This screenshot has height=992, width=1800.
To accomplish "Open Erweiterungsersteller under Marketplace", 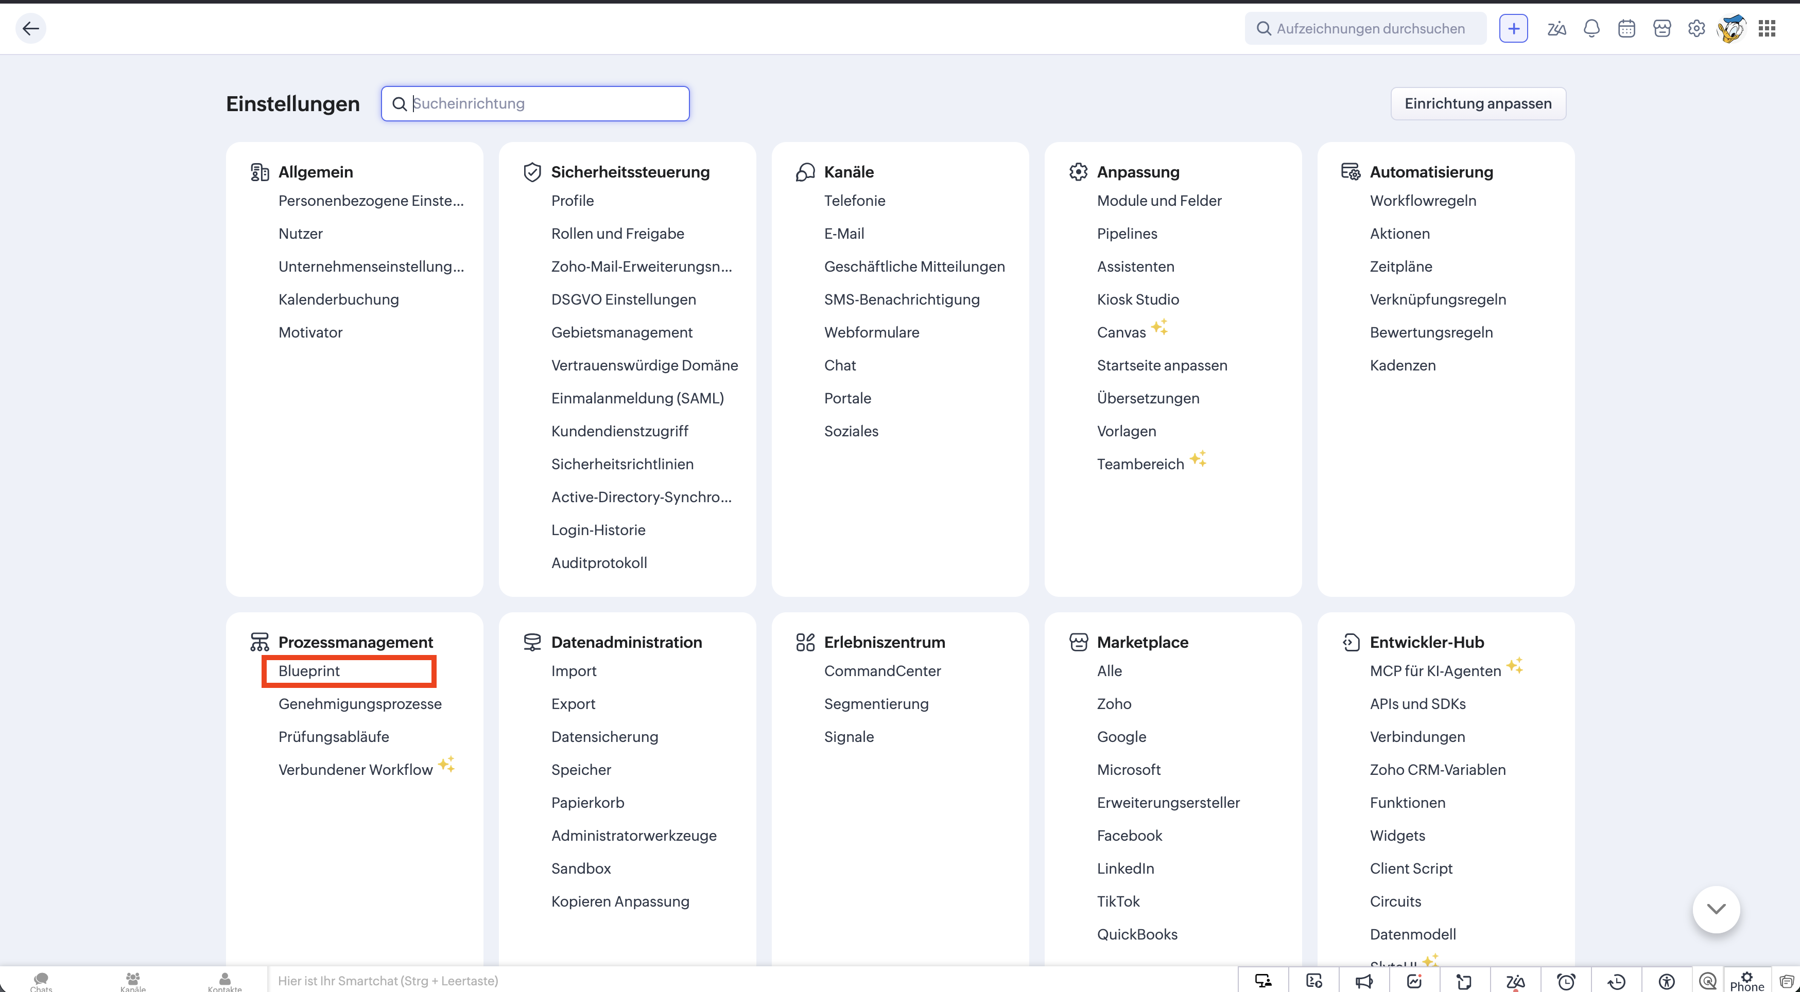I will (x=1168, y=803).
